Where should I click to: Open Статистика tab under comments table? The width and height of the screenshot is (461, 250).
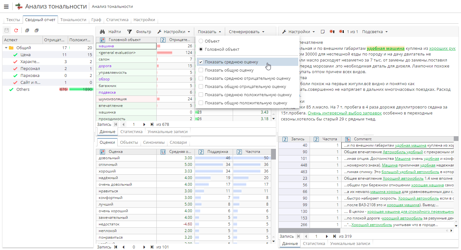click(x=314, y=243)
